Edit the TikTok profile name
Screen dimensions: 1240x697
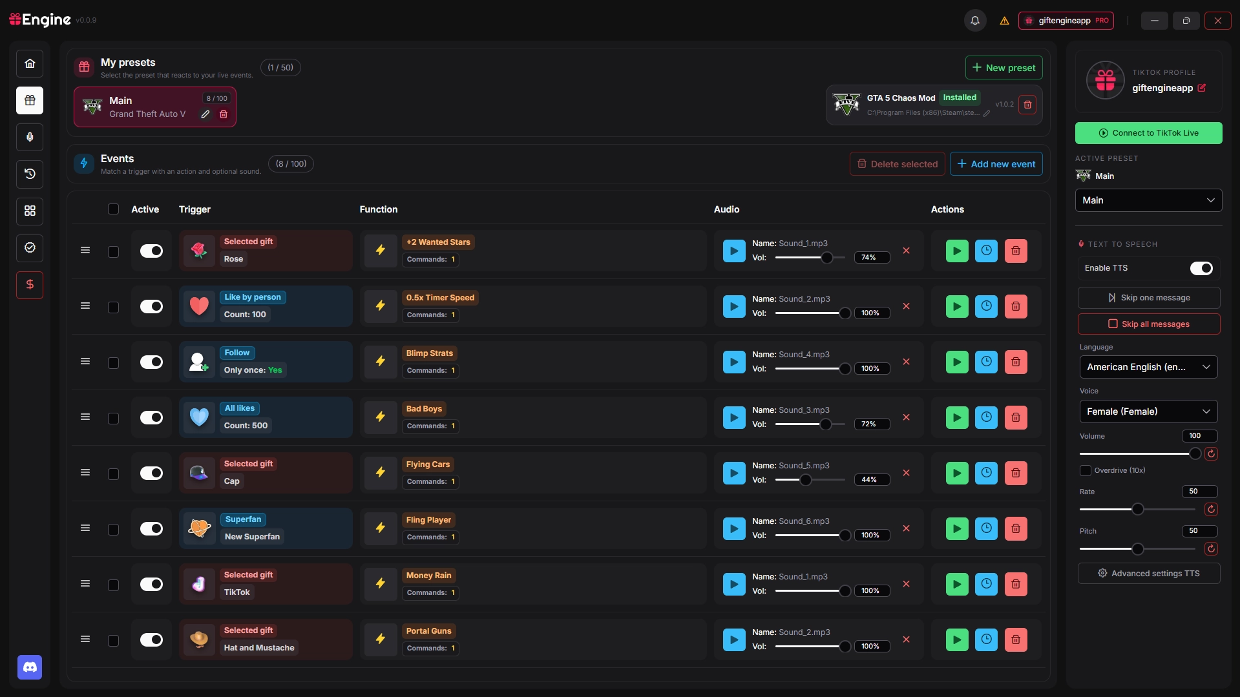point(1201,88)
